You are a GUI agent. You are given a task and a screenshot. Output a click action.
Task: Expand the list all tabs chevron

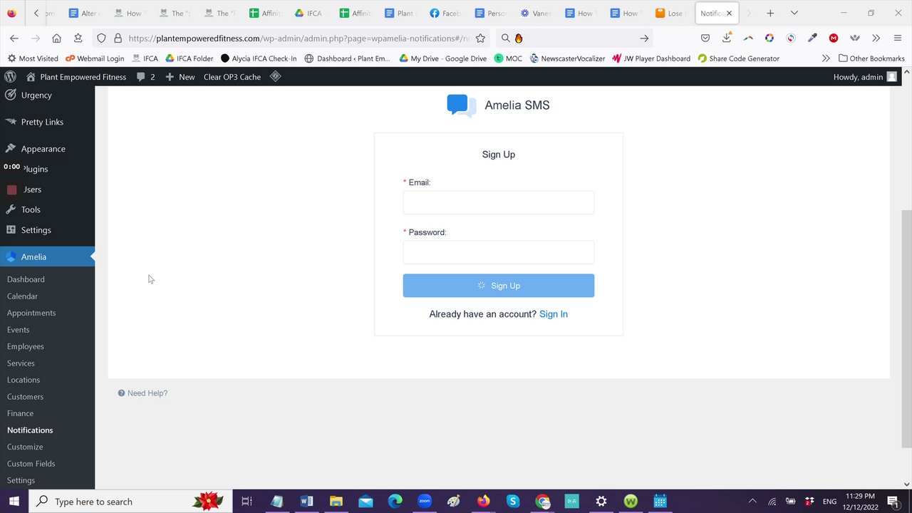(x=794, y=13)
